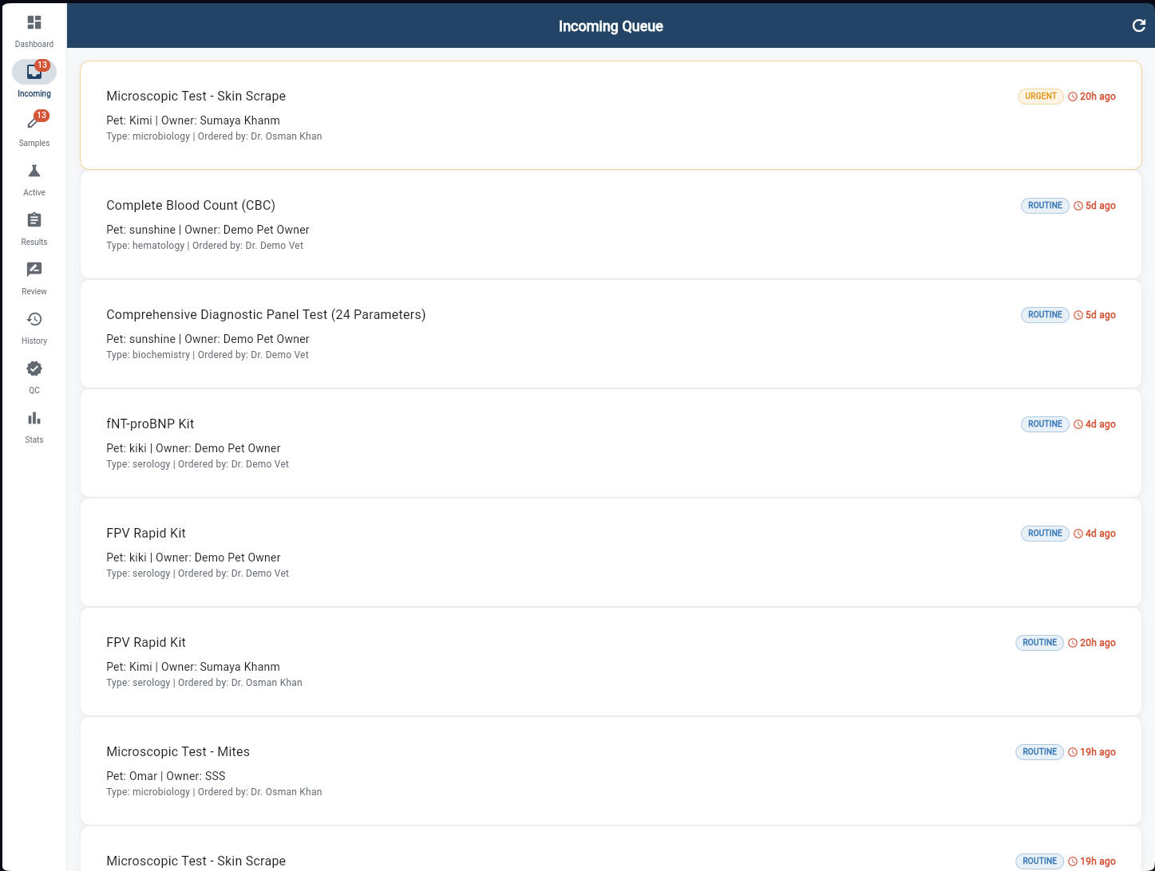Open the History section
This screenshot has width=1155, height=871.
34,318
